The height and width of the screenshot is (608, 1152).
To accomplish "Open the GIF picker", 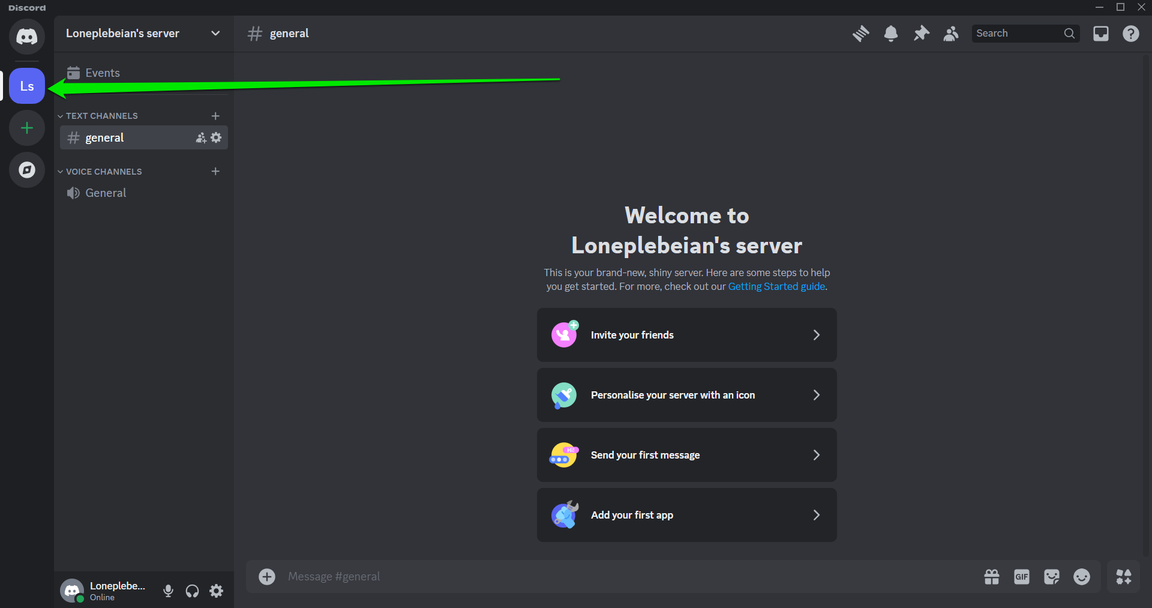I will coord(1022,577).
